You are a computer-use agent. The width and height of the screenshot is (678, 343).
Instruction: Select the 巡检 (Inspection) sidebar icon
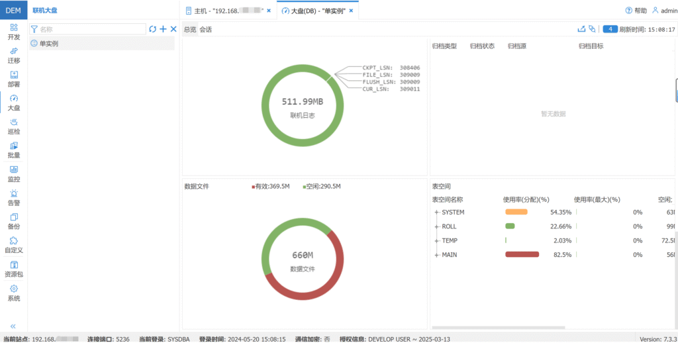14,126
